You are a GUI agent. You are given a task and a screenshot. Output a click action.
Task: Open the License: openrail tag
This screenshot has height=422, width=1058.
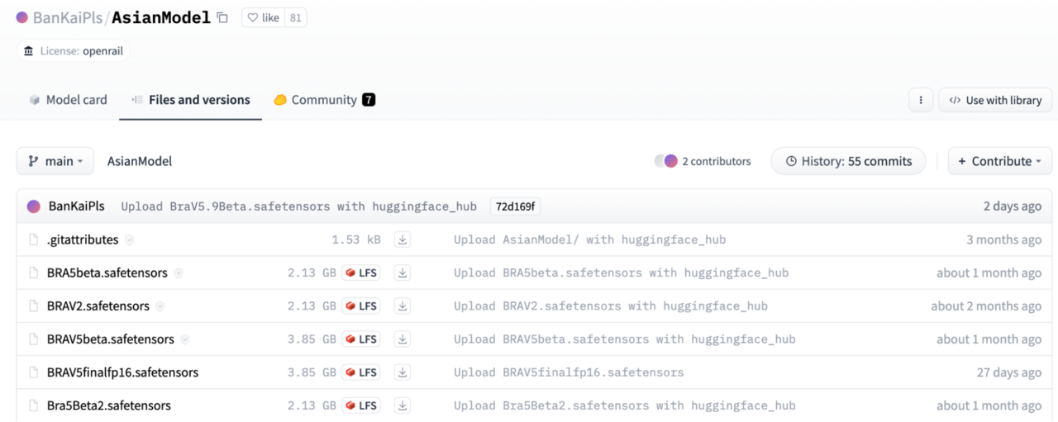coord(74,51)
